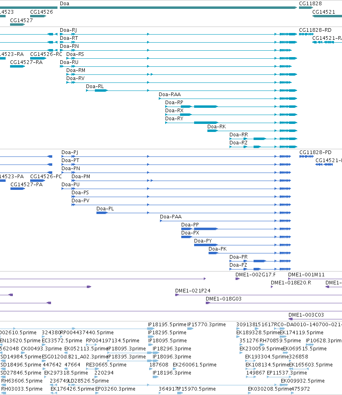Viewport: 342px width, 395px height.
Task: Select the CG14526-RC transcript label
Action: 46,54
